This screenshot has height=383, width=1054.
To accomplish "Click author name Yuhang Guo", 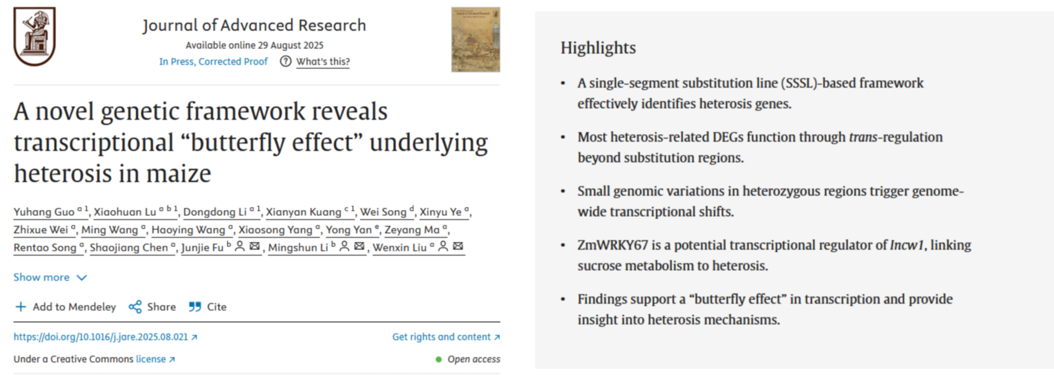I will point(44,212).
